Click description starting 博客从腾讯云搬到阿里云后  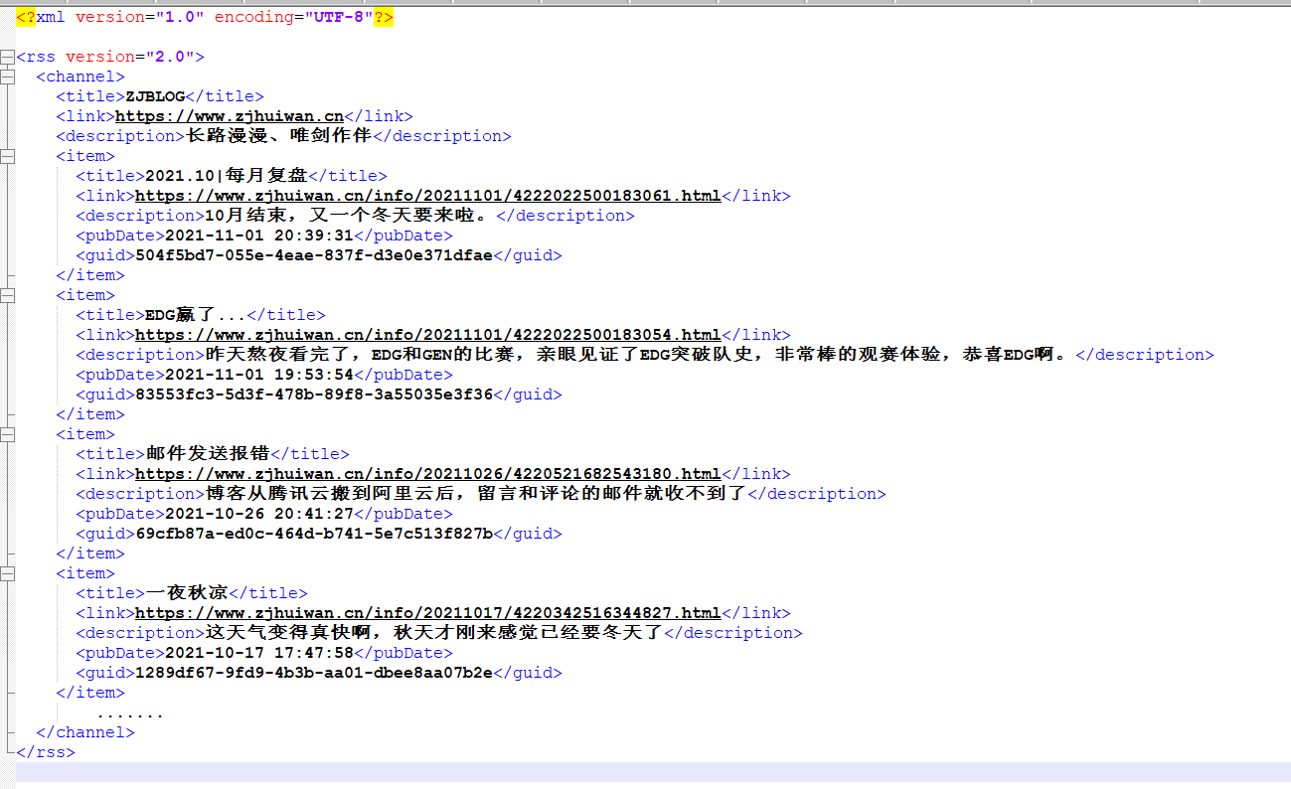coord(475,494)
